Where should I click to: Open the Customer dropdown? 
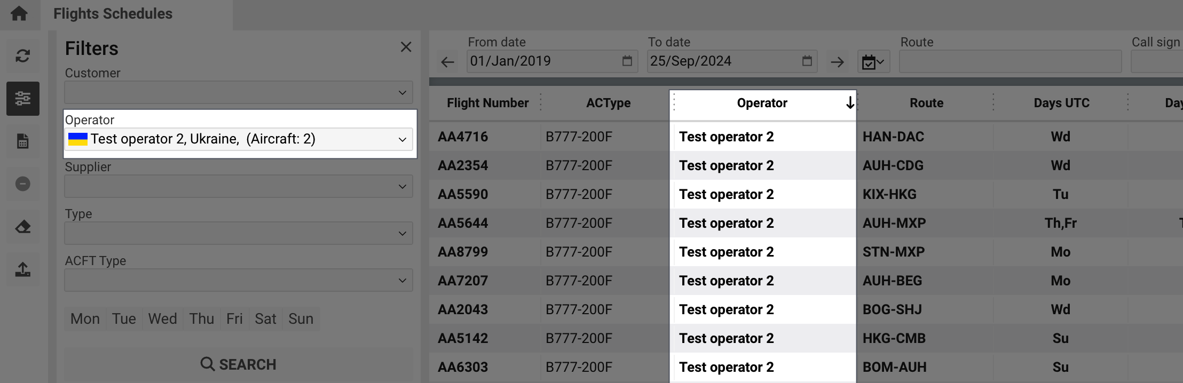tap(239, 92)
